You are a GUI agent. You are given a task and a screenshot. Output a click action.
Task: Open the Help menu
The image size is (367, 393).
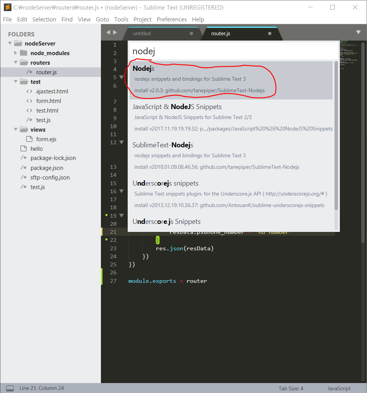tap(198, 19)
